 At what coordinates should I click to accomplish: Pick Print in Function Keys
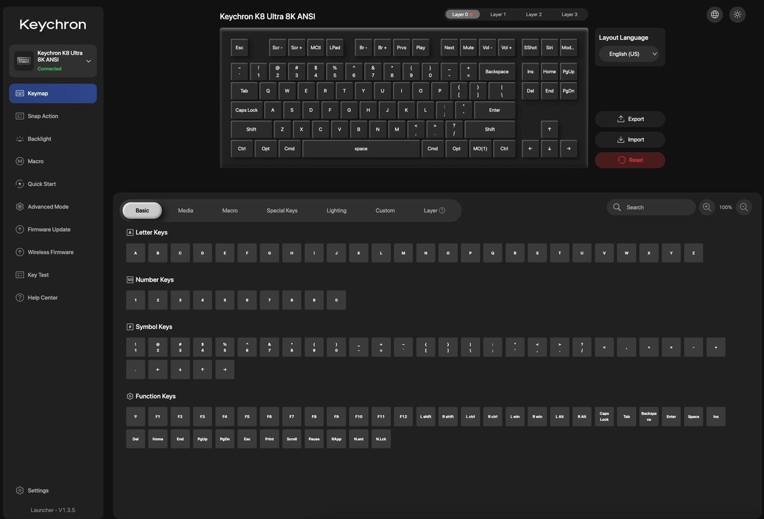[269, 439]
